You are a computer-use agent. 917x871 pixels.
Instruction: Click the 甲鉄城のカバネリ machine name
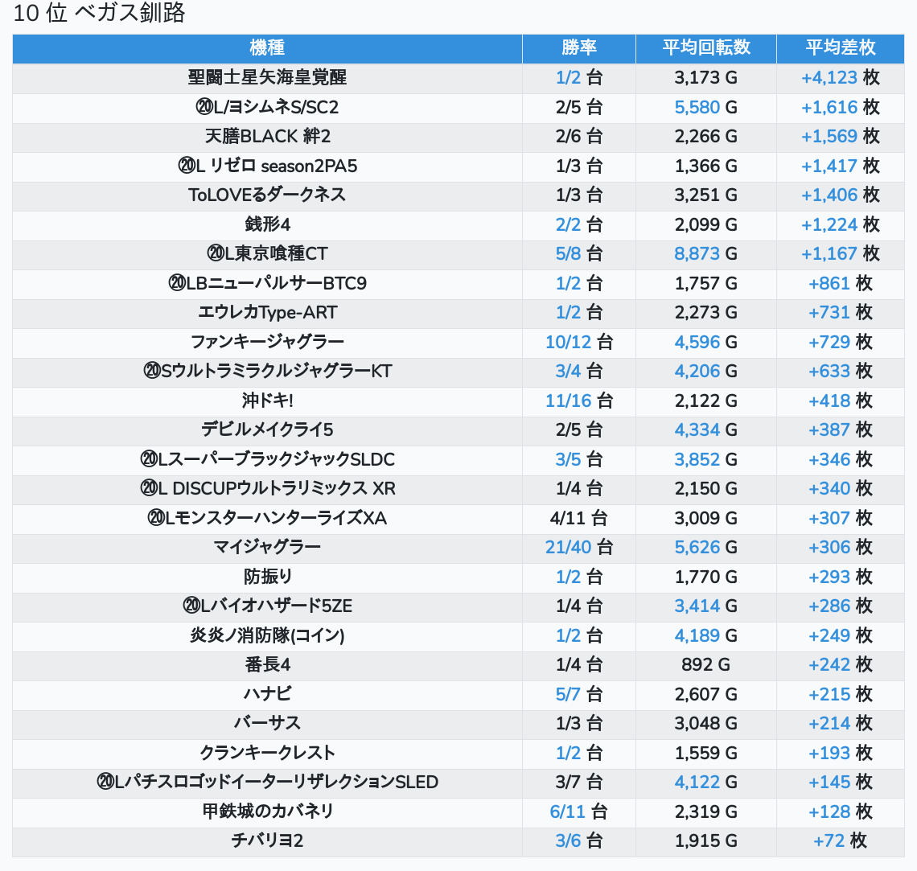tap(267, 812)
